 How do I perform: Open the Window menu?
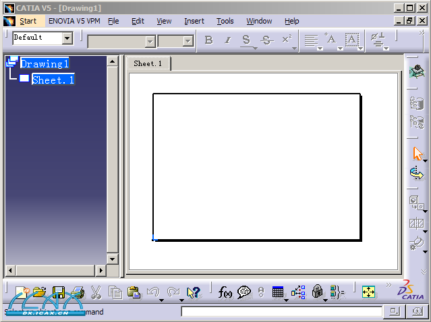(x=259, y=21)
